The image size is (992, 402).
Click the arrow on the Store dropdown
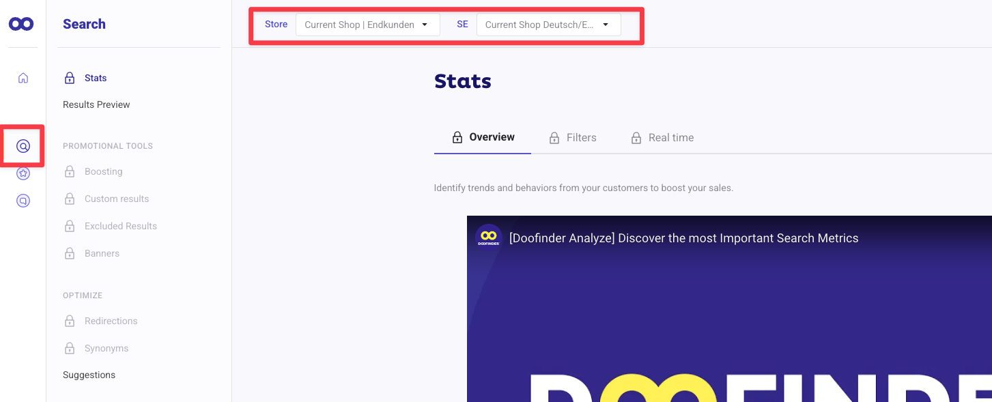(x=425, y=25)
